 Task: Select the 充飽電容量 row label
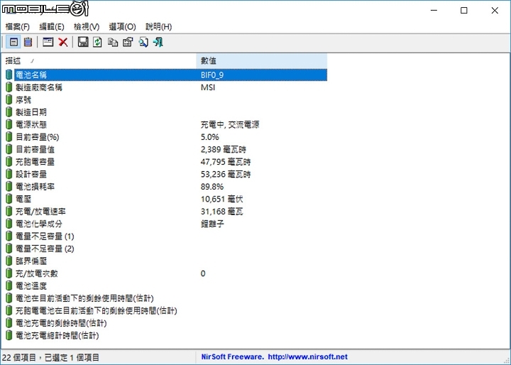pos(35,162)
